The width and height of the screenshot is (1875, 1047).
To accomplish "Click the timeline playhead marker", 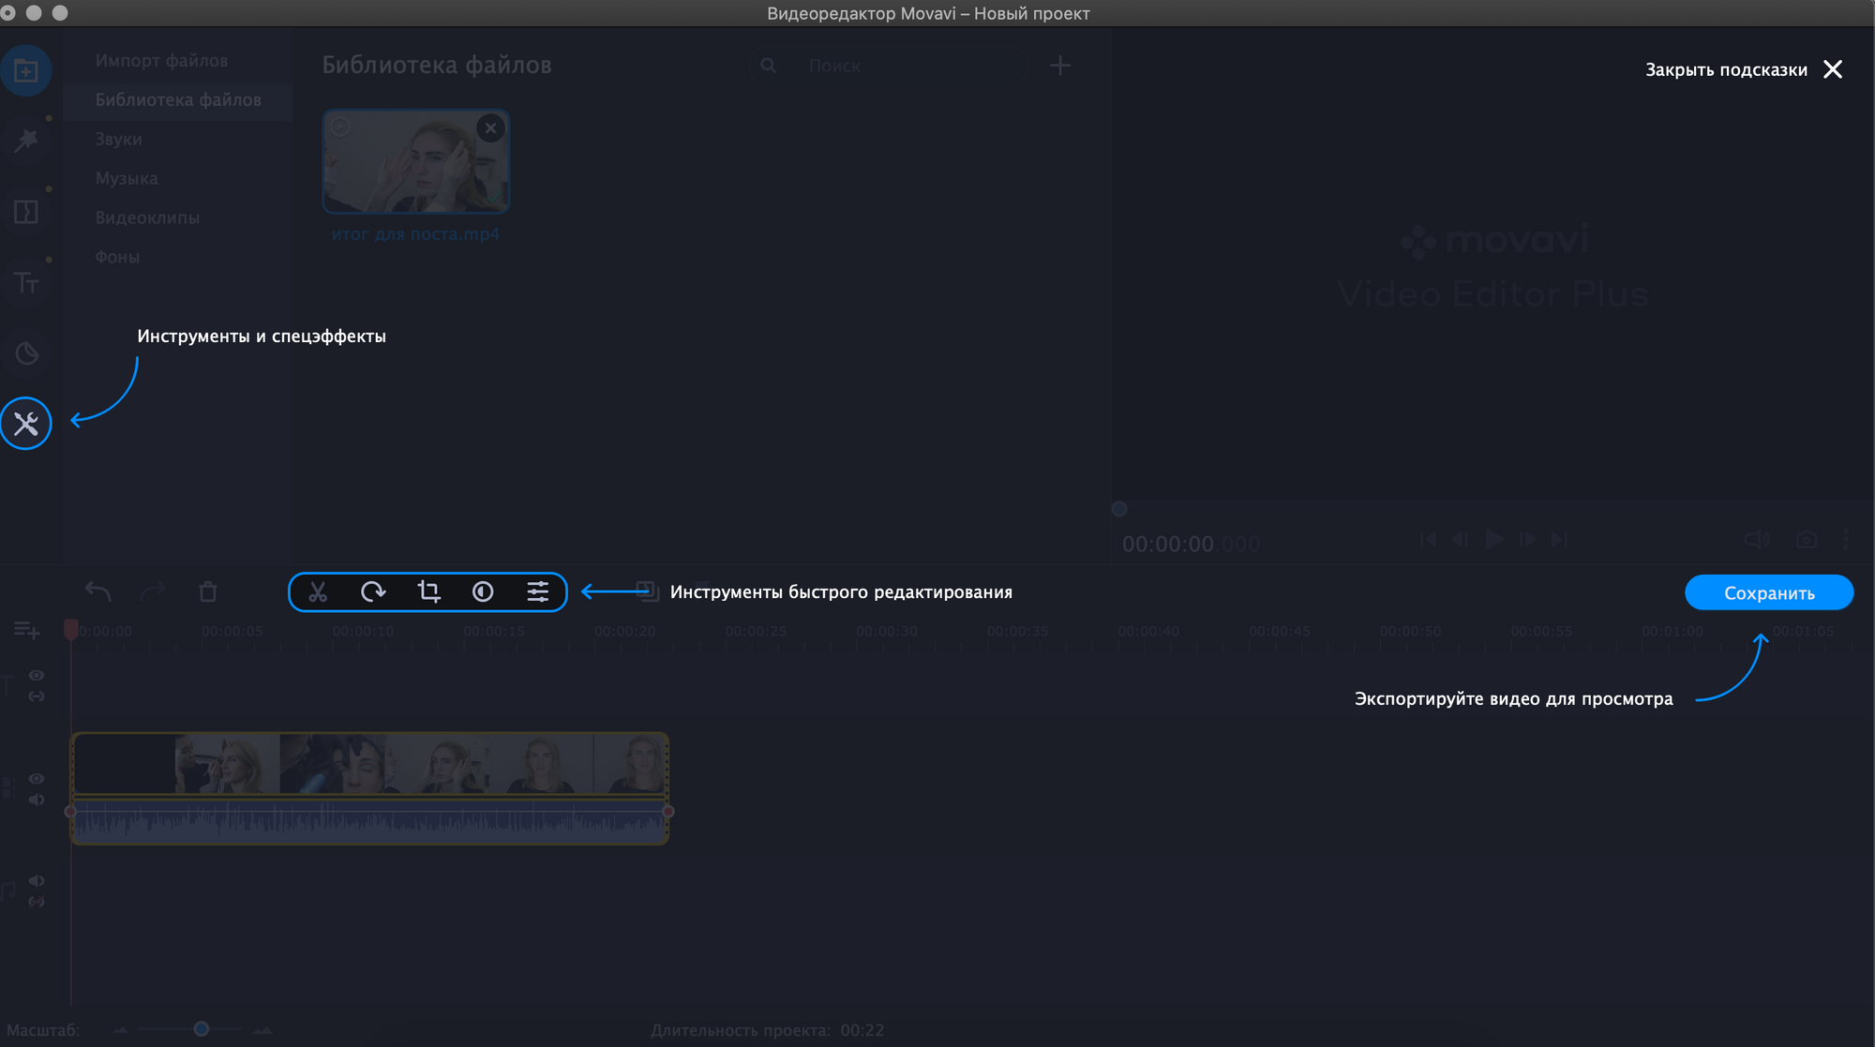I will 70,629.
